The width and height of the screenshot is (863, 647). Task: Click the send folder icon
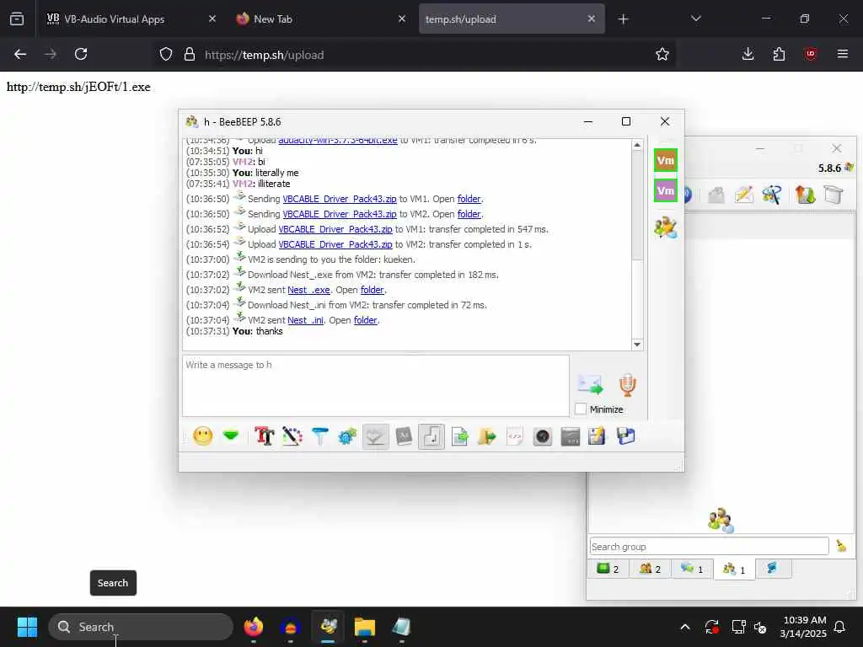(x=486, y=436)
